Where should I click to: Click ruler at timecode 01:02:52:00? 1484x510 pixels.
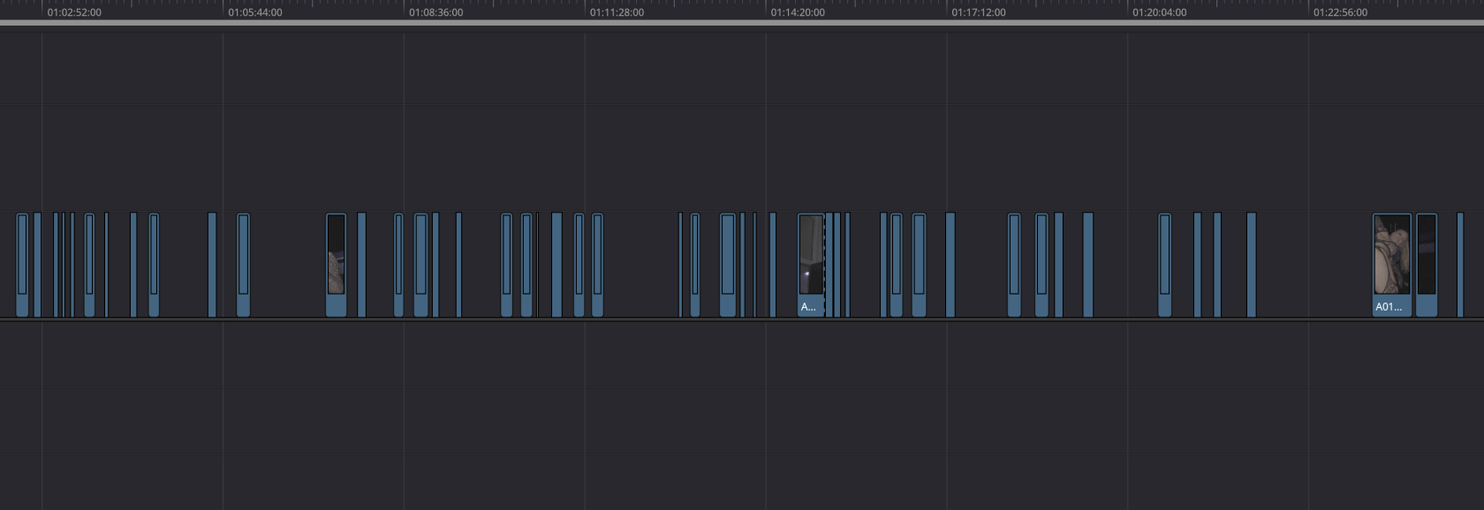point(74,12)
